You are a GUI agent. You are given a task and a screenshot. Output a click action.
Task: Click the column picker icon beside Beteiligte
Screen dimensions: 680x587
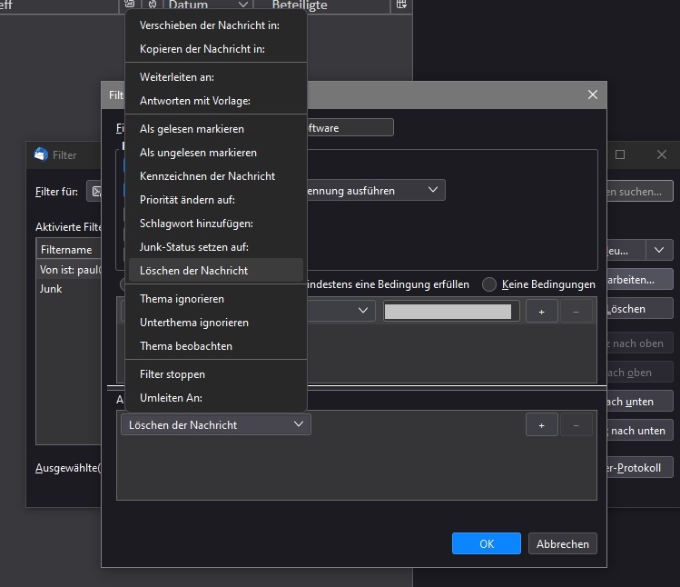point(401,5)
